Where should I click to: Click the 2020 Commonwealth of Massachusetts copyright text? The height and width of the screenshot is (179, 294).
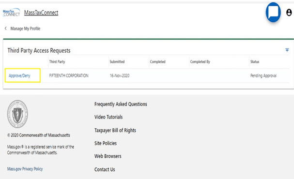39,135
